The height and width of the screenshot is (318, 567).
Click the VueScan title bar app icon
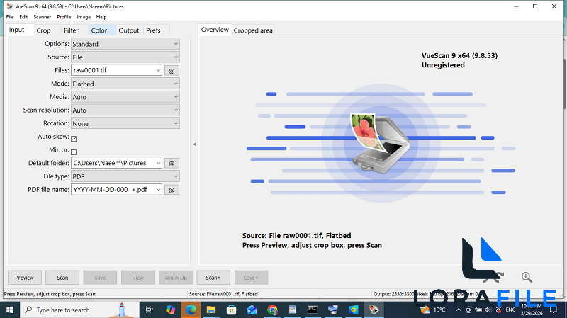click(x=10, y=6)
